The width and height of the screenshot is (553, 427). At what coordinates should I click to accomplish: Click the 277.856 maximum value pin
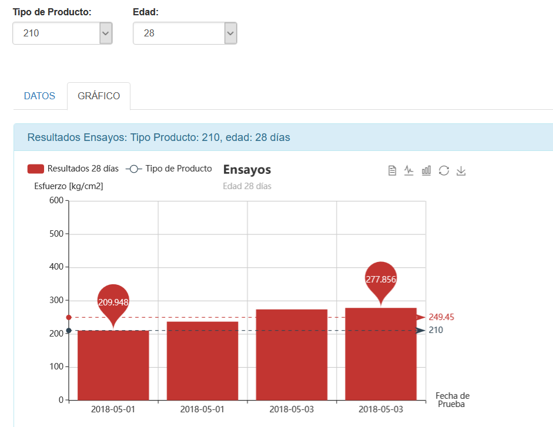[381, 279]
